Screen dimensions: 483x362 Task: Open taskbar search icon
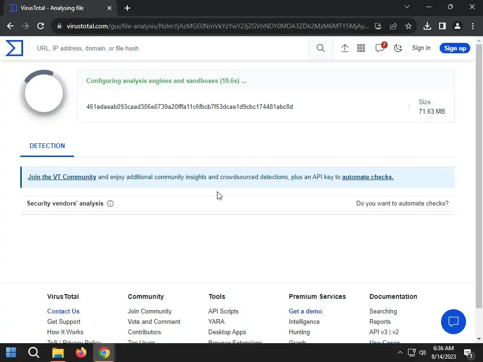[33, 353]
